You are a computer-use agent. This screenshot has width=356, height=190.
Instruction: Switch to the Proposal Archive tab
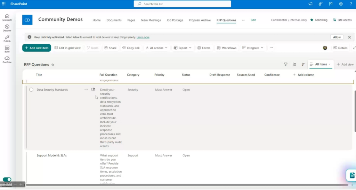(200, 20)
